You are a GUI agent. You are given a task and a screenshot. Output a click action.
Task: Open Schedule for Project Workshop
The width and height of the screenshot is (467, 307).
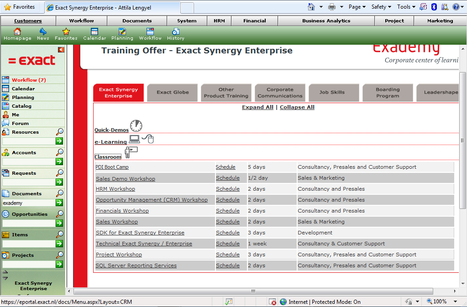[227, 255]
